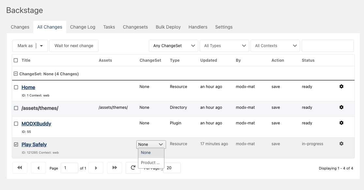The width and height of the screenshot is (364, 190).
Task: Refresh the changes grid
Action: click(x=133, y=168)
